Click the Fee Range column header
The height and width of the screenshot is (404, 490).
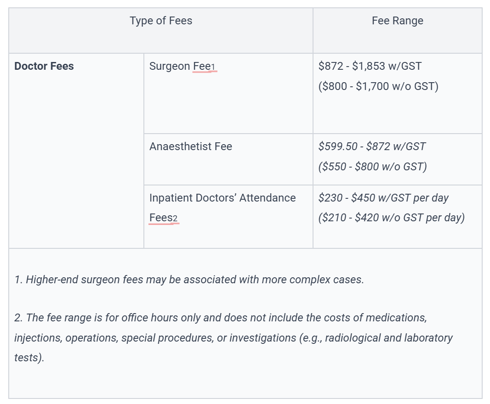[398, 21]
